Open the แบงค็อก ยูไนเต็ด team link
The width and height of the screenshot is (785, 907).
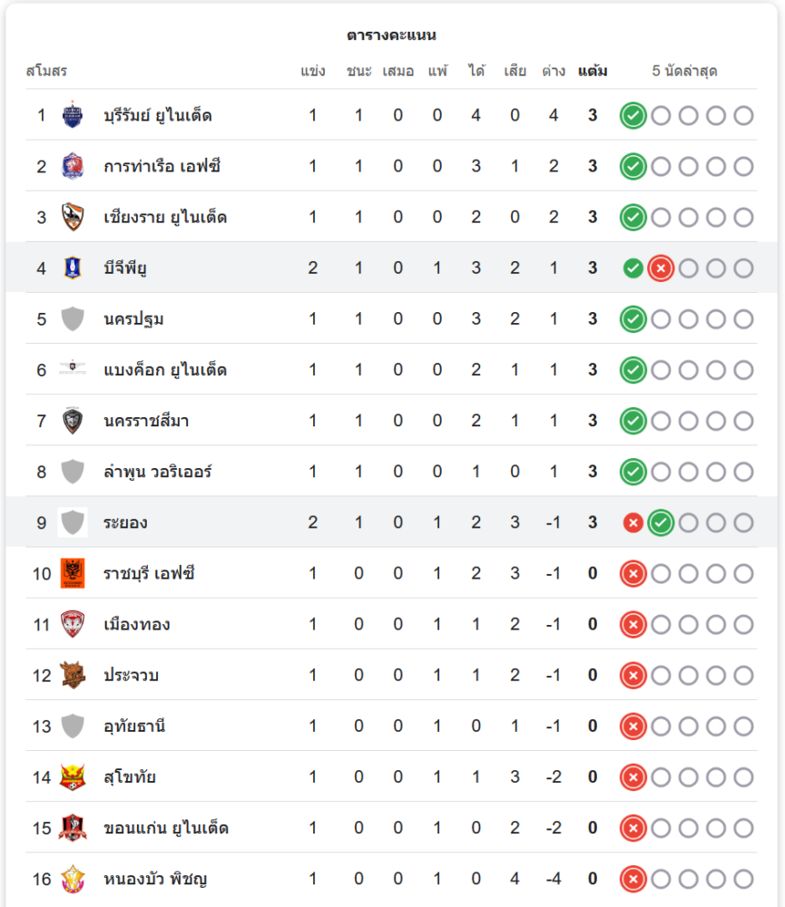(x=165, y=370)
